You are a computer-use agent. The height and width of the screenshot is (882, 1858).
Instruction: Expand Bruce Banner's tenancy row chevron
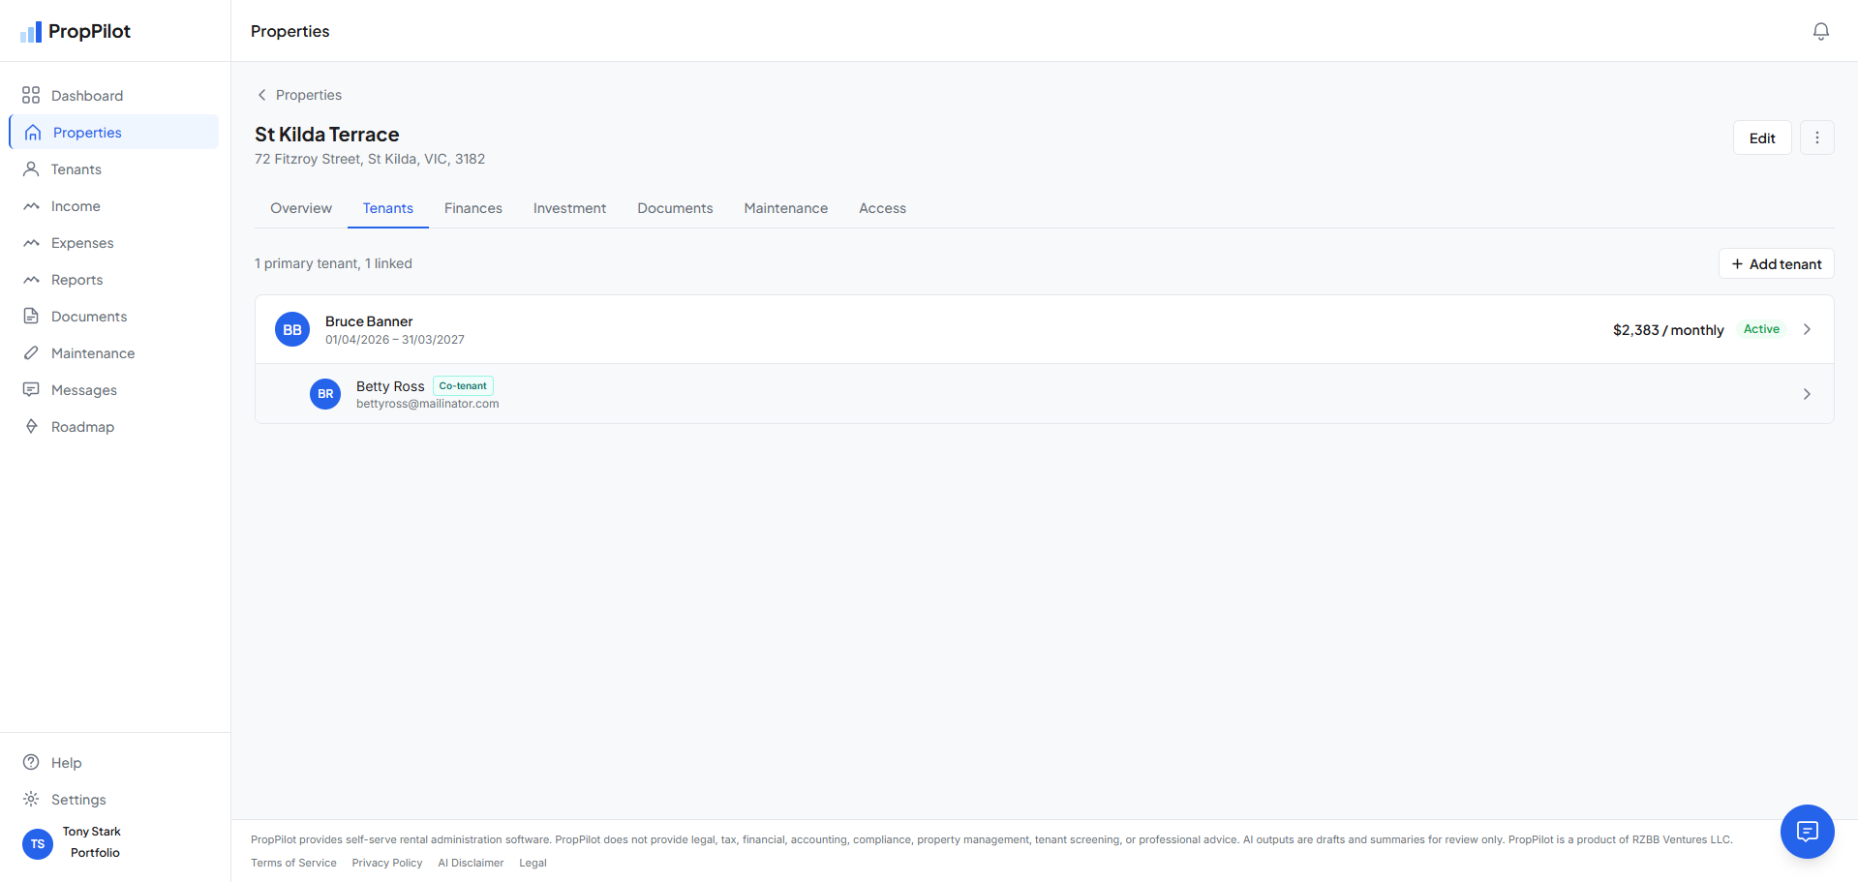coord(1807,329)
